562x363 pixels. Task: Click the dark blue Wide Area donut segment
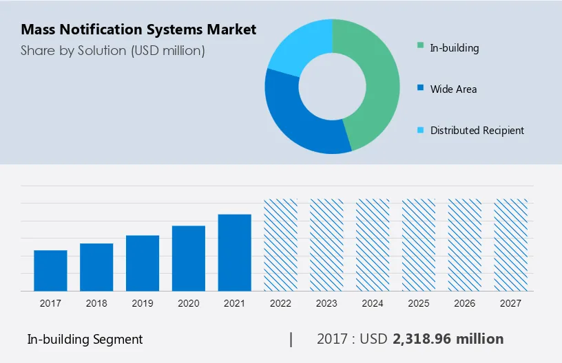tap(297, 118)
